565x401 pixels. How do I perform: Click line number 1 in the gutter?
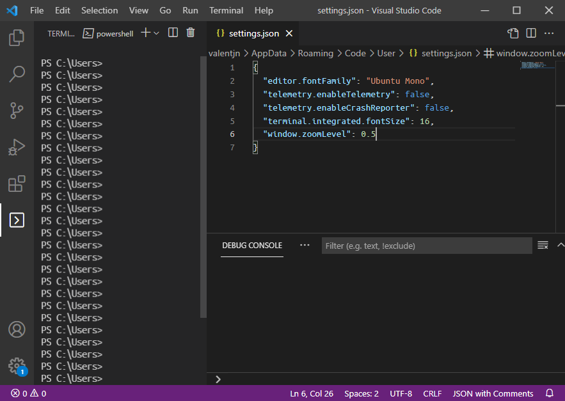pyautogui.click(x=232, y=68)
